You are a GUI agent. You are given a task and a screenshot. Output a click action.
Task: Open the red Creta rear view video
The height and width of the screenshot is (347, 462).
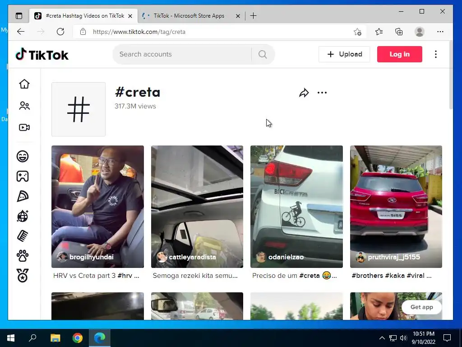click(396, 206)
